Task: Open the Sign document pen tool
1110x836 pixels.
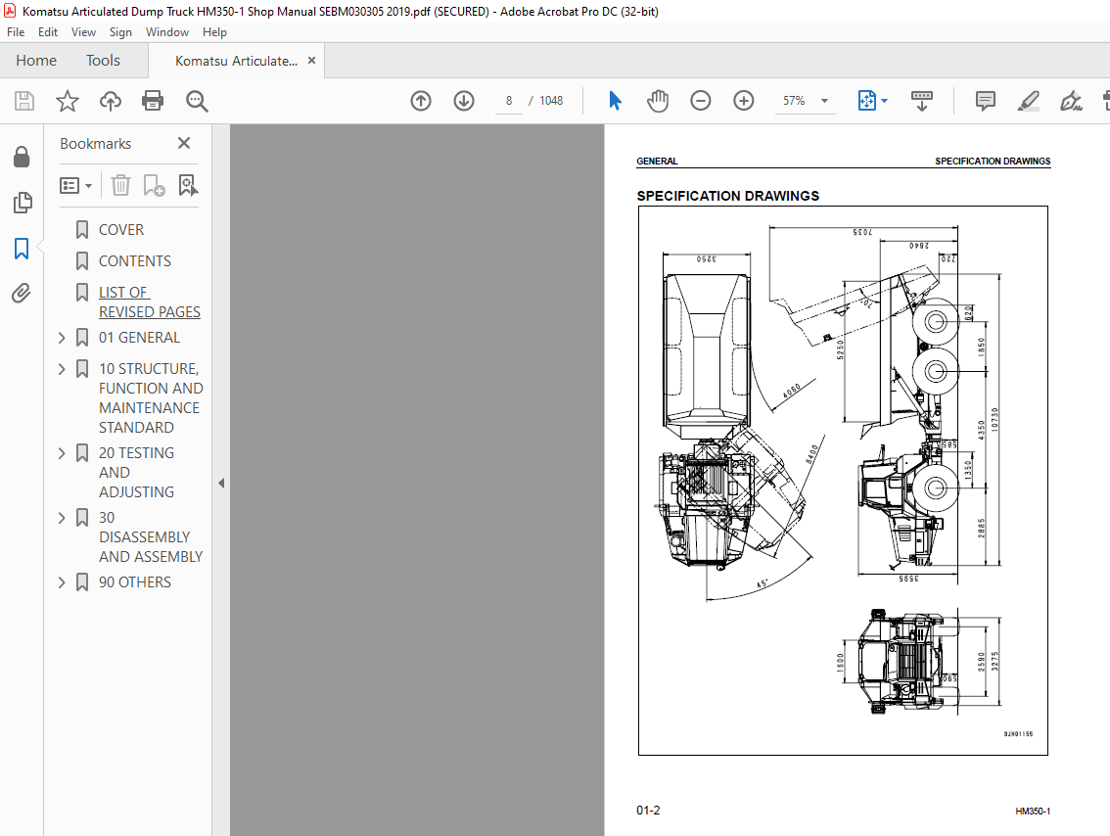Action: (x=1071, y=101)
